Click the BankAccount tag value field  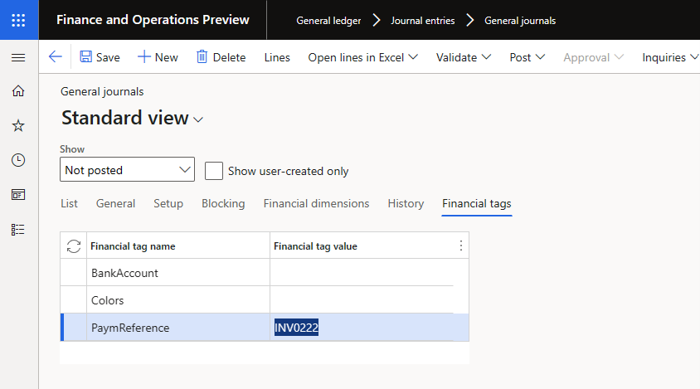(362, 273)
